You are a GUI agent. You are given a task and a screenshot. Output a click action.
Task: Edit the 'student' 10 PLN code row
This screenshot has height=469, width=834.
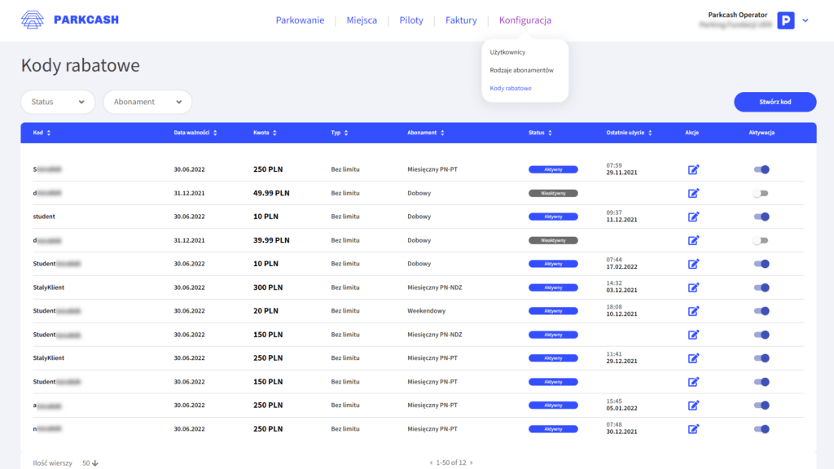coord(693,217)
